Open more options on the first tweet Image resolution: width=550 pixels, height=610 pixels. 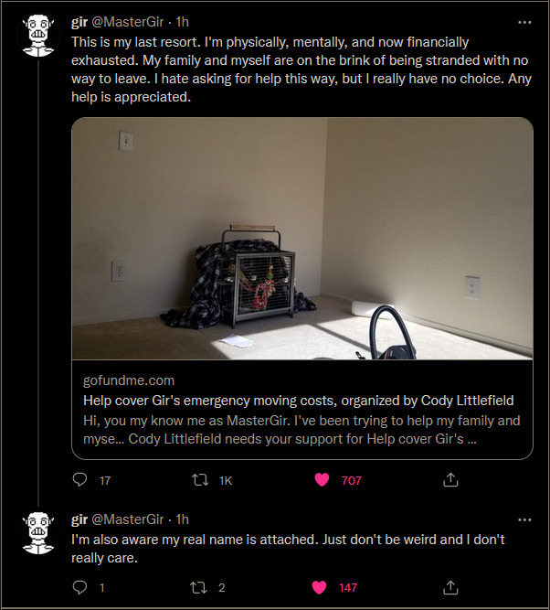tap(524, 23)
